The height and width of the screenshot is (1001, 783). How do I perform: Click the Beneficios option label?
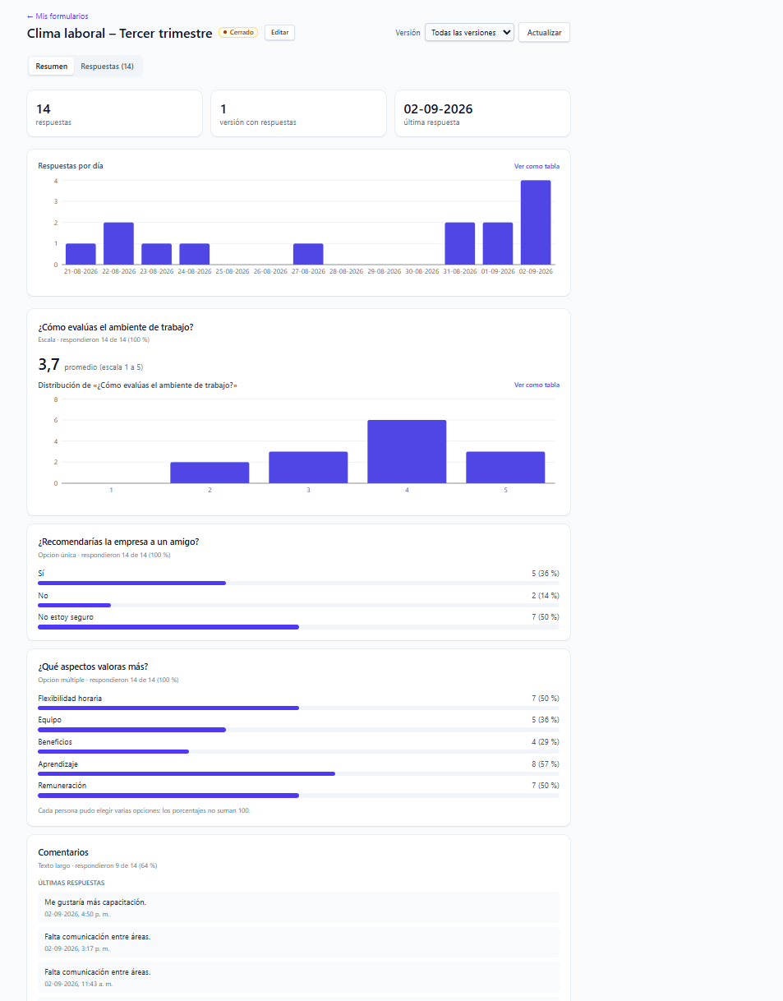55,742
